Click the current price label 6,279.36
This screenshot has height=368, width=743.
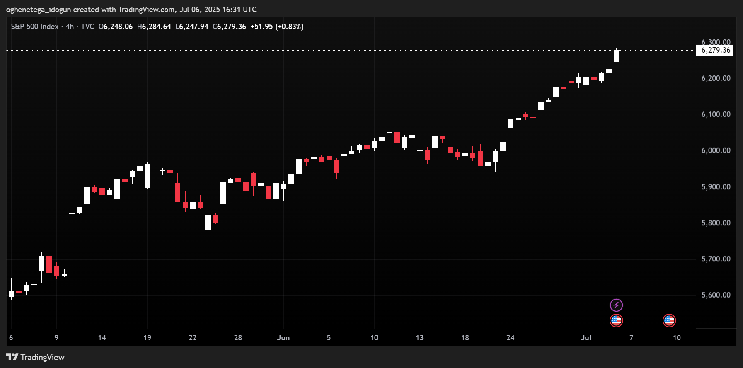pyautogui.click(x=715, y=50)
